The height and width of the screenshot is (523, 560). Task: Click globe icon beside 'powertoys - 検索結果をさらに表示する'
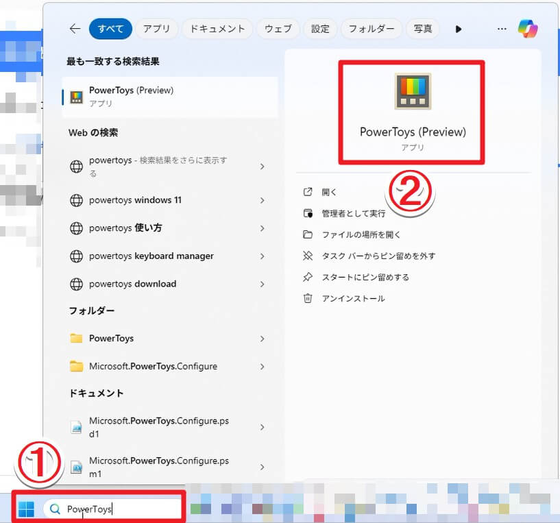point(77,167)
